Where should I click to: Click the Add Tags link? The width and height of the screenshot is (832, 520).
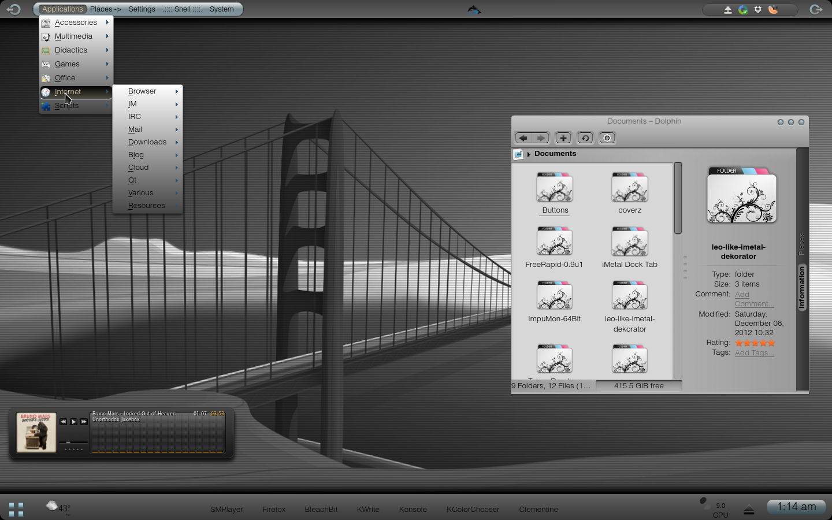[754, 353]
